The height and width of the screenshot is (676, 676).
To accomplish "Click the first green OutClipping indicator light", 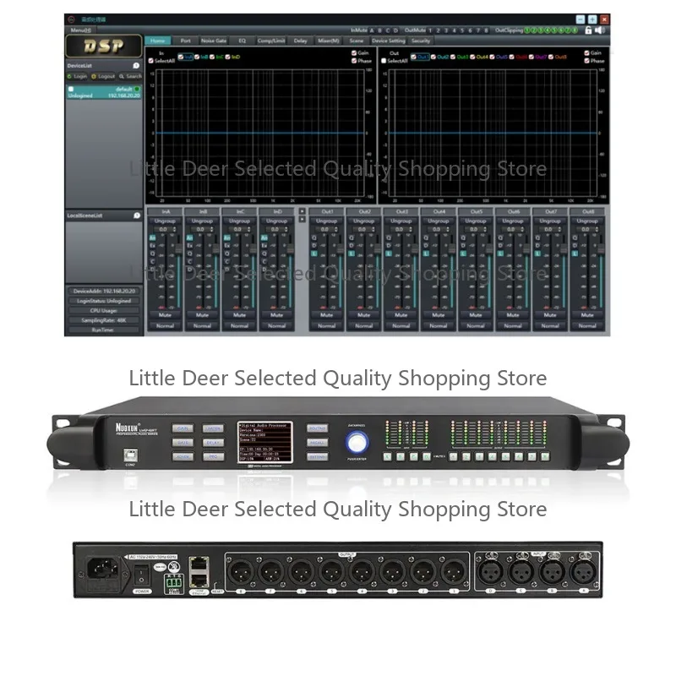I will pyautogui.click(x=527, y=30).
